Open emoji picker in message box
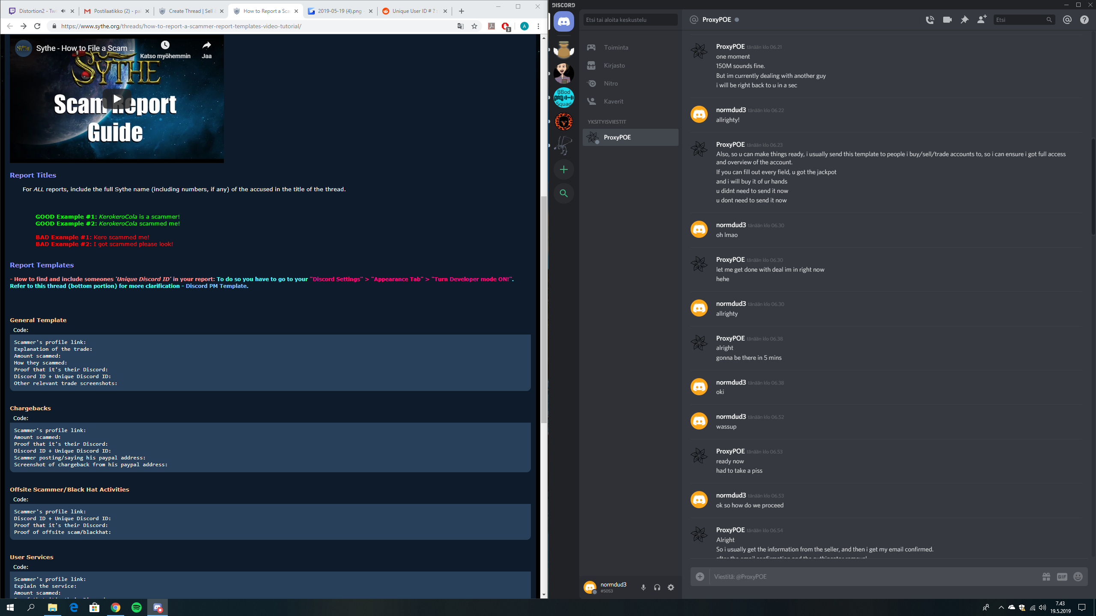The image size is (1096, 616). (x=1078, y=577)
